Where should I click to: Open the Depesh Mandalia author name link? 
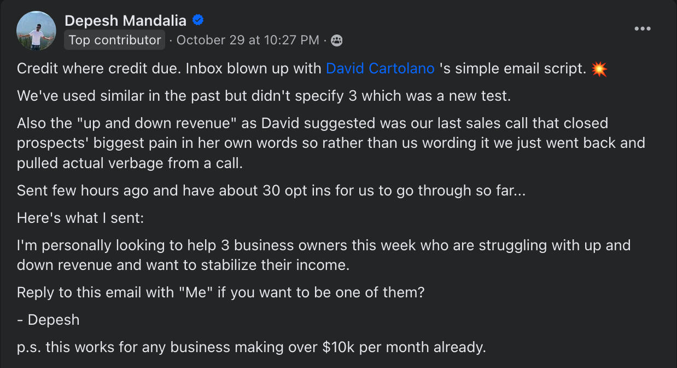pyautogui.click(x=125, y=21)
